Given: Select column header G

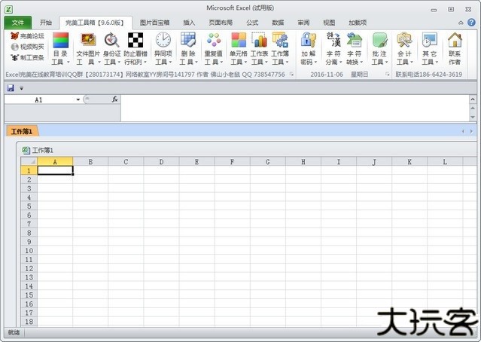Looking at the screenshot, I should pyautogui.click(x=267, y=161).
